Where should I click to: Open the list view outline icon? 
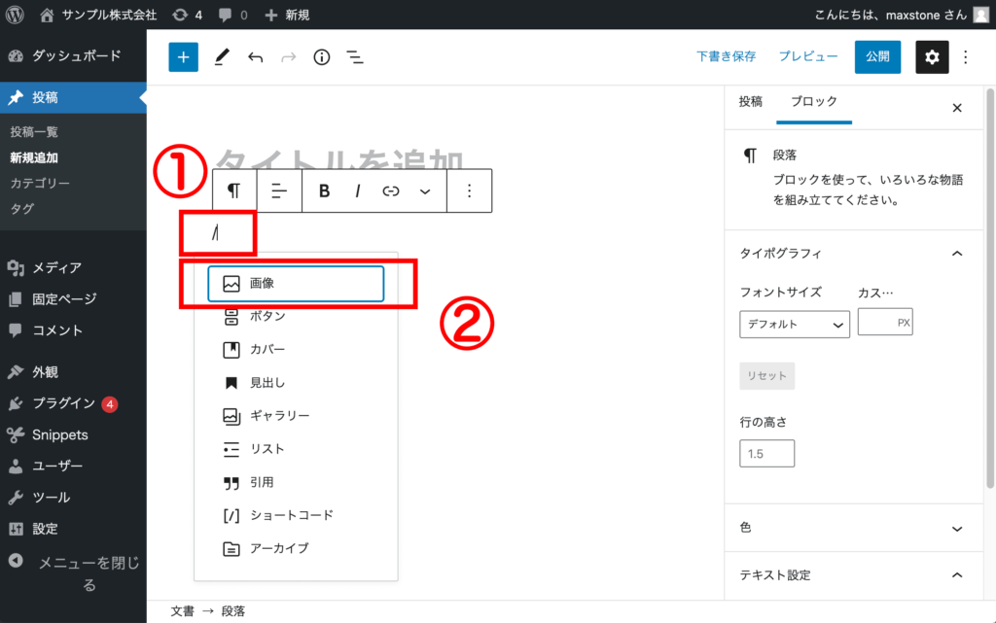pyautogui.click(x=355, y=56)
